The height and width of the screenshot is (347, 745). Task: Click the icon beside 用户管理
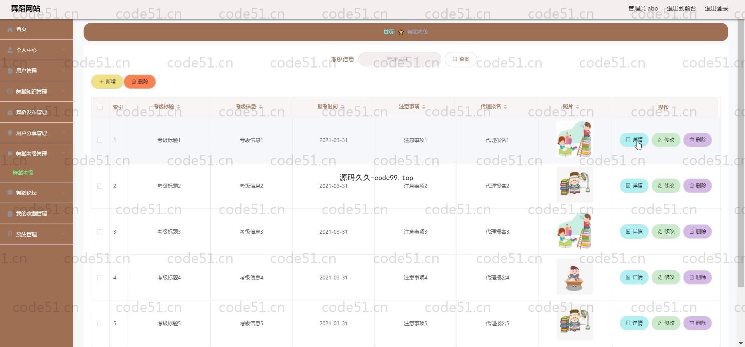[10, 71]
